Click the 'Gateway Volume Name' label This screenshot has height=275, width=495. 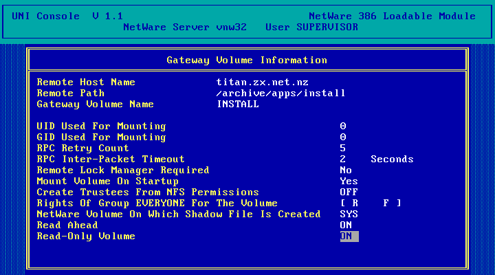point(95,104)
